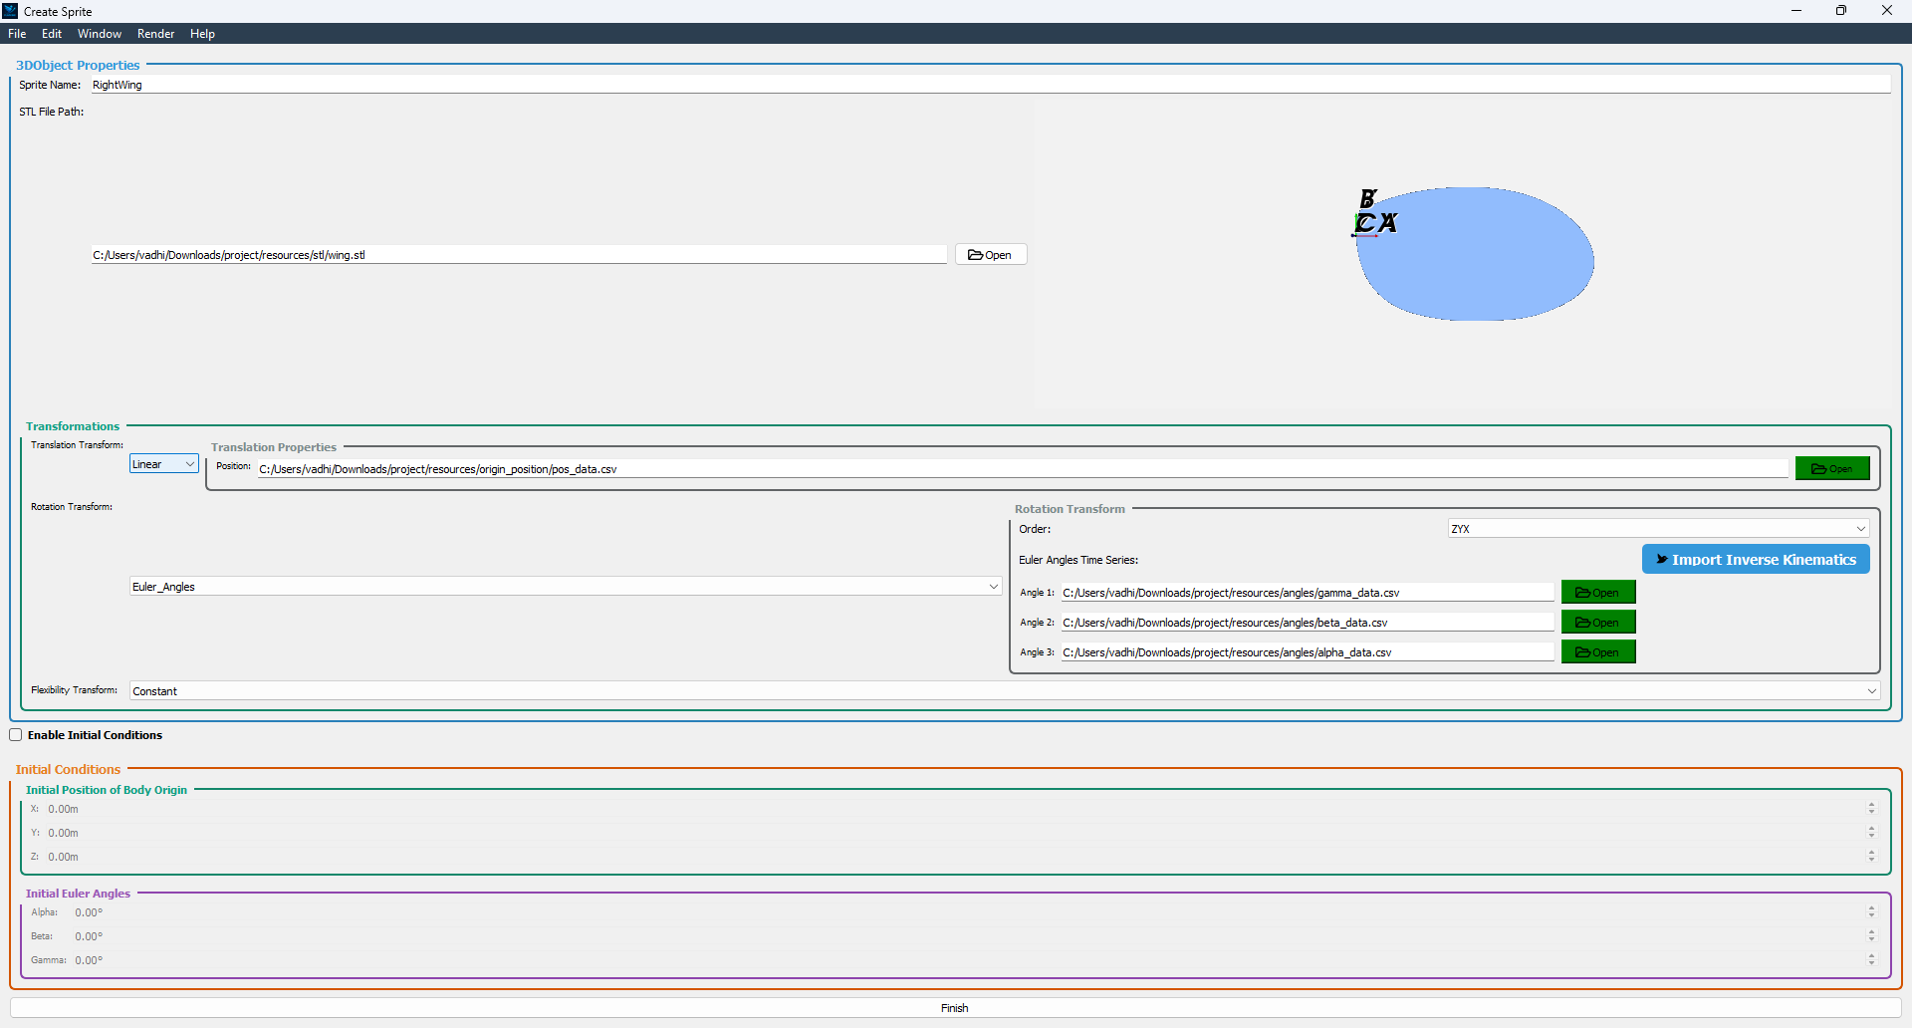Open file picker for Angle 3 alpha data

pyautogui.click(x=1597, y=651)
